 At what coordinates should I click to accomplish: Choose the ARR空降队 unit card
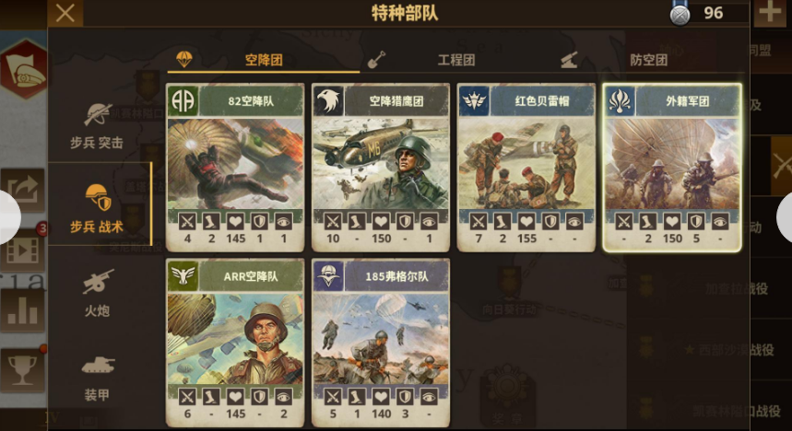[235, 344]
